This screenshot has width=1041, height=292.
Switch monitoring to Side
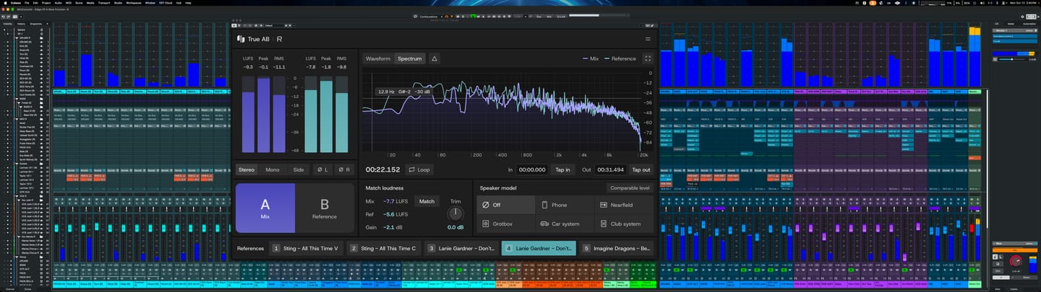click(298, 169)
